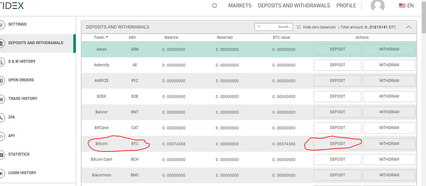426x186 pixels.
Task: Click DEPOSIT for BitClave
Action: point(337,128)
